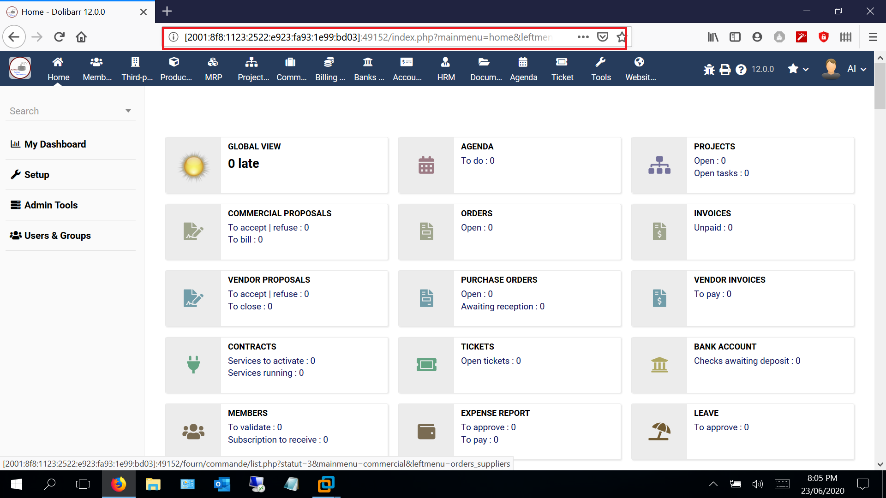Click the '0 late' text in Global View

[x=243, y=163]
